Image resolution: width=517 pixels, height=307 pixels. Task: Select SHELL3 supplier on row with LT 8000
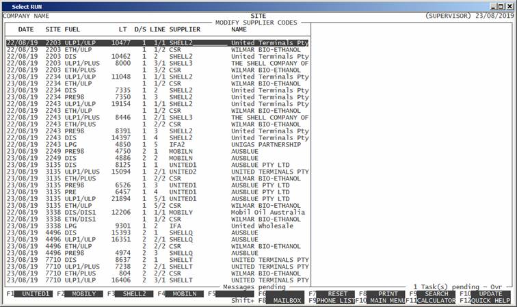click(x=181, y=64)
